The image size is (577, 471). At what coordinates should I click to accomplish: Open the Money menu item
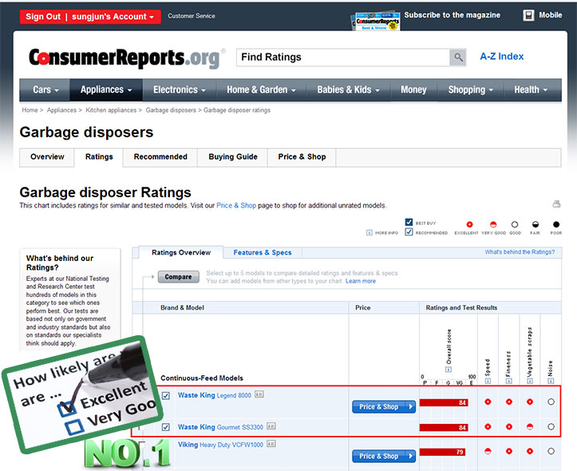pyautogui.click(x=413, y=89)
